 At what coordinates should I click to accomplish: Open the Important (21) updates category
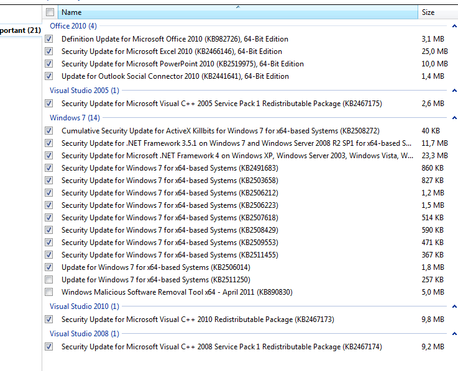tap(21, 30)
